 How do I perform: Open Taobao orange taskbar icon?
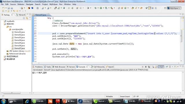pos(50,101)
